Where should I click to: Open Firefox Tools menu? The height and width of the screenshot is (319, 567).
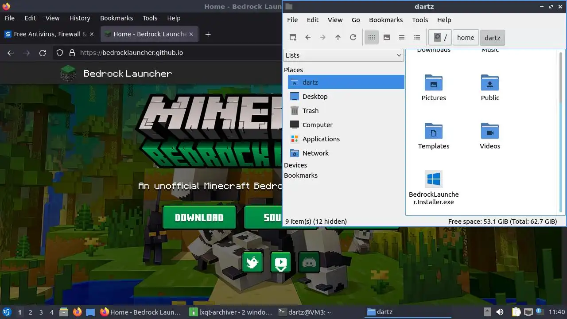150,18
